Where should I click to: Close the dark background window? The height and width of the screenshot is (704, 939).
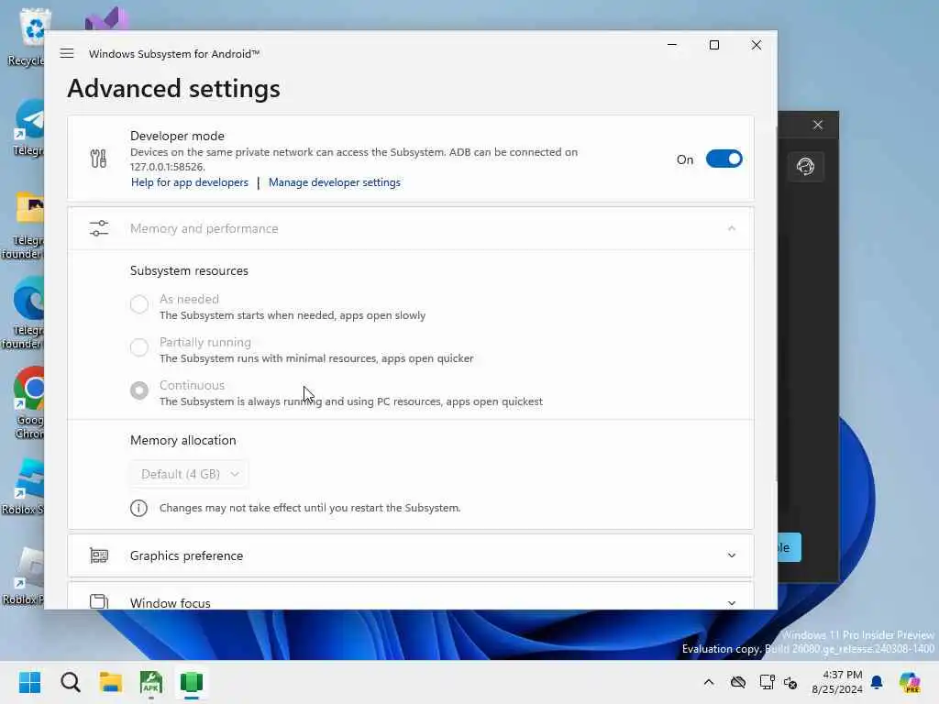coord(817,125)
